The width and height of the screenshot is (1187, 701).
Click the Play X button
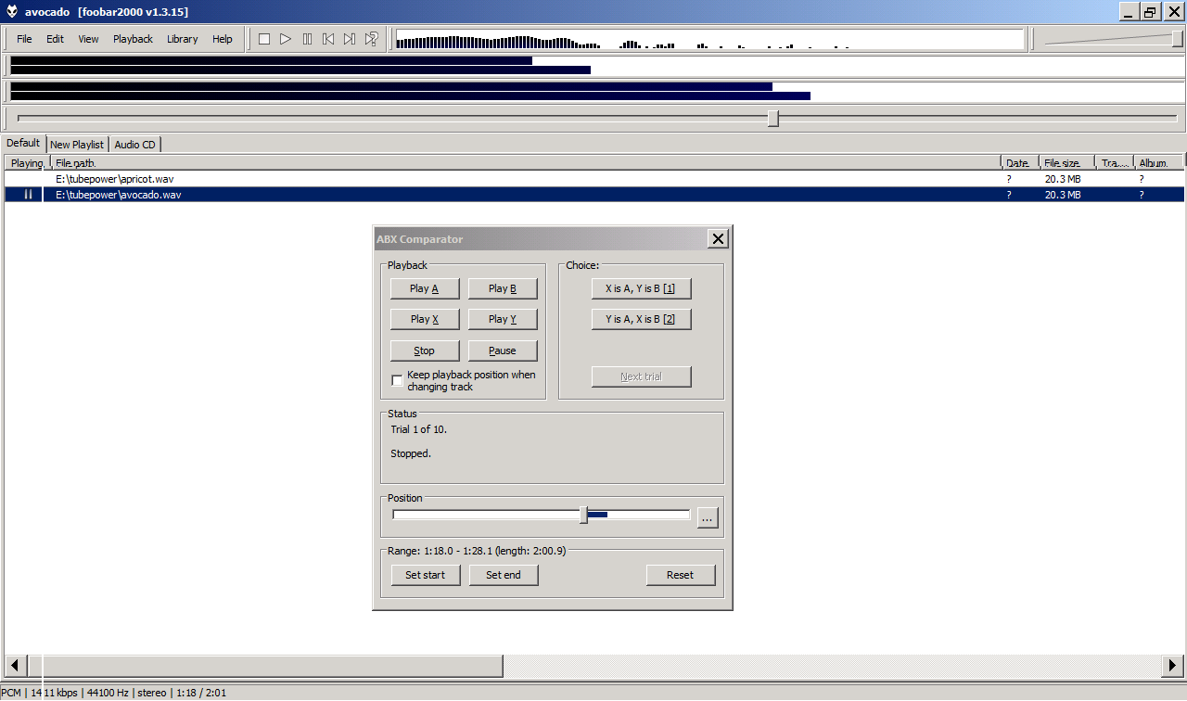tap(424, 319)
